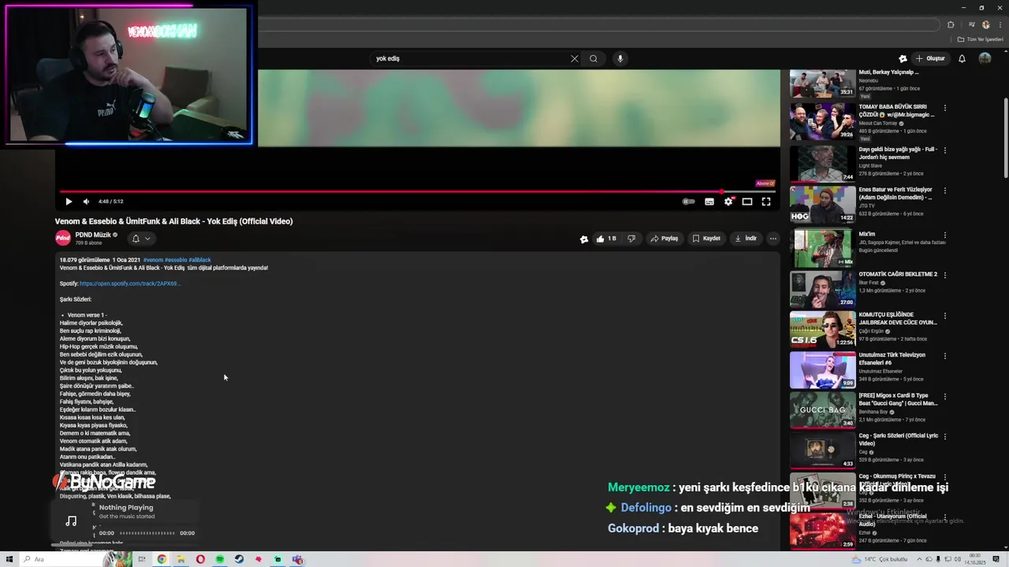
Task: Open more actions ellipsis below video
Action: click(773, 239)
